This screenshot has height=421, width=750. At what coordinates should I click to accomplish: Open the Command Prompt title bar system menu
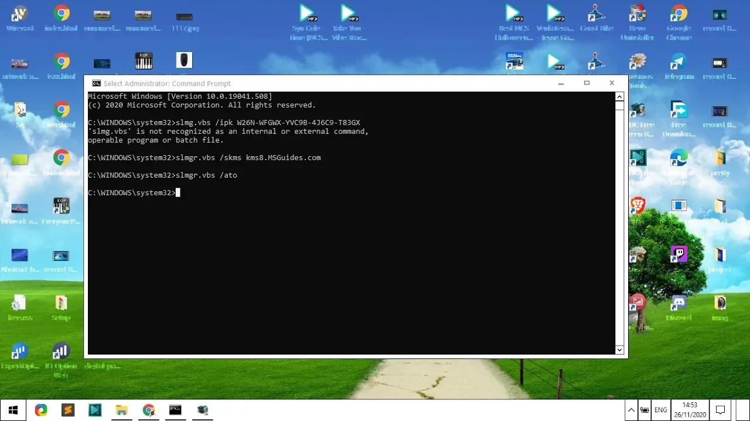point(96,83)
